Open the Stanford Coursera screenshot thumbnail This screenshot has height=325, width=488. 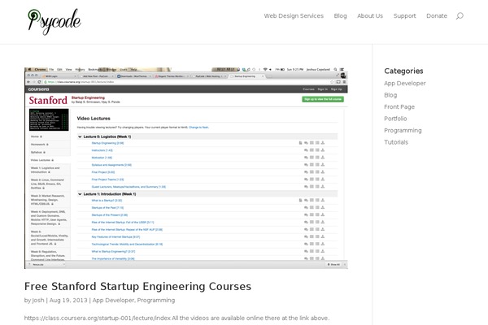click(x=186, y=168)
